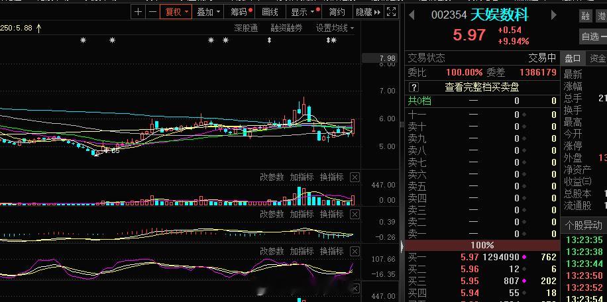607x302 pixels.
Task: Close the MACD indicator panel
Action: click(355, 214)
